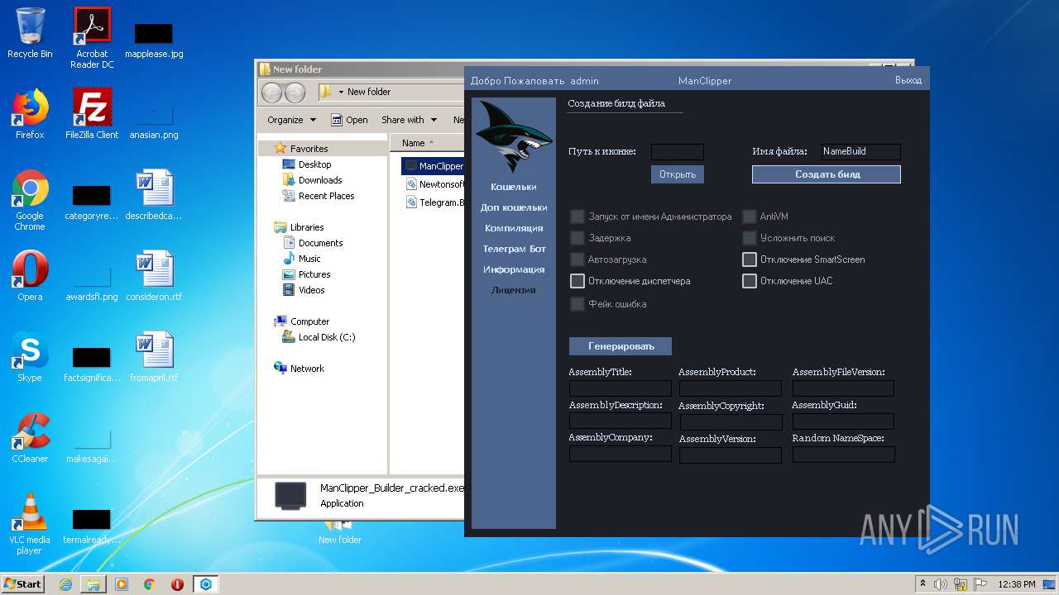
Task: Open CCleaner desktop shortcut
Action: point(30,438)
